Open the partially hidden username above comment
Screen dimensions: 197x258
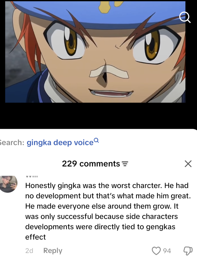point(32,176)
